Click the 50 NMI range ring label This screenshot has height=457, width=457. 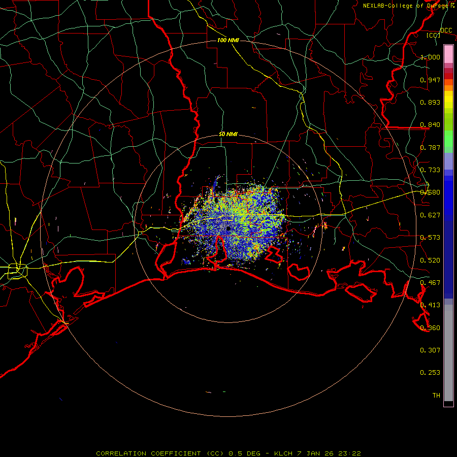[228, 135]
